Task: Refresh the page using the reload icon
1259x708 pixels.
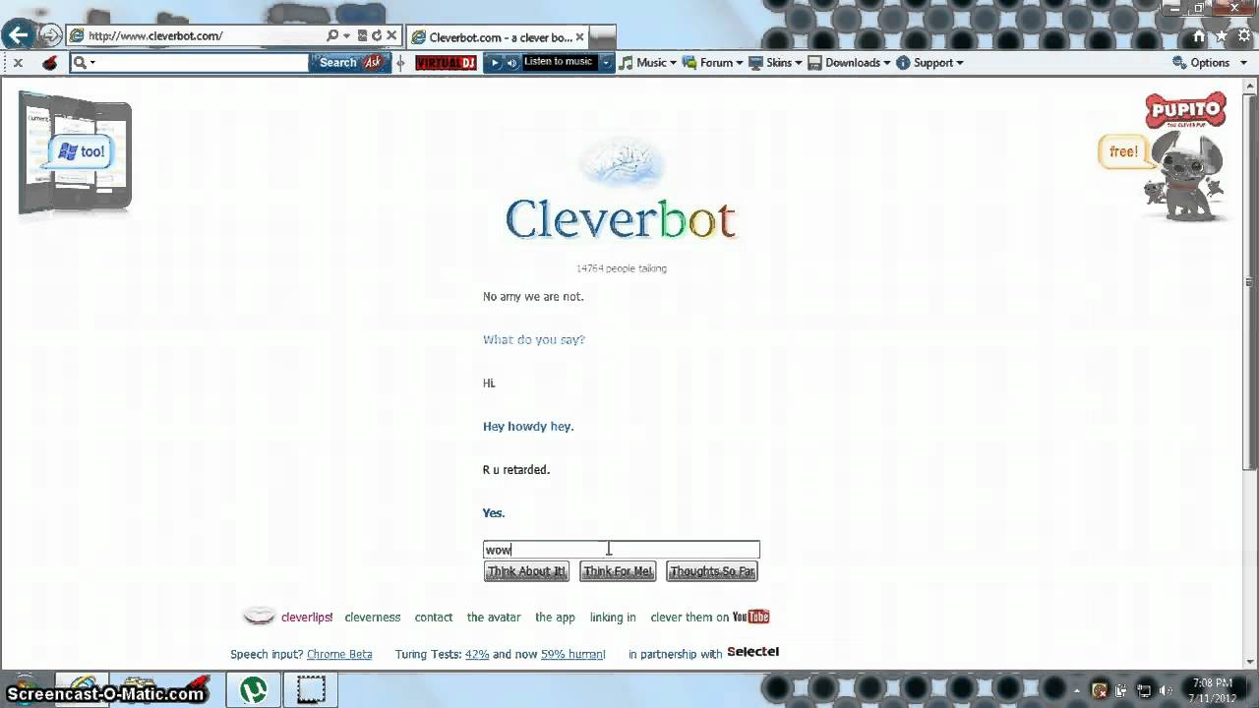Action: tap(376, 35)
